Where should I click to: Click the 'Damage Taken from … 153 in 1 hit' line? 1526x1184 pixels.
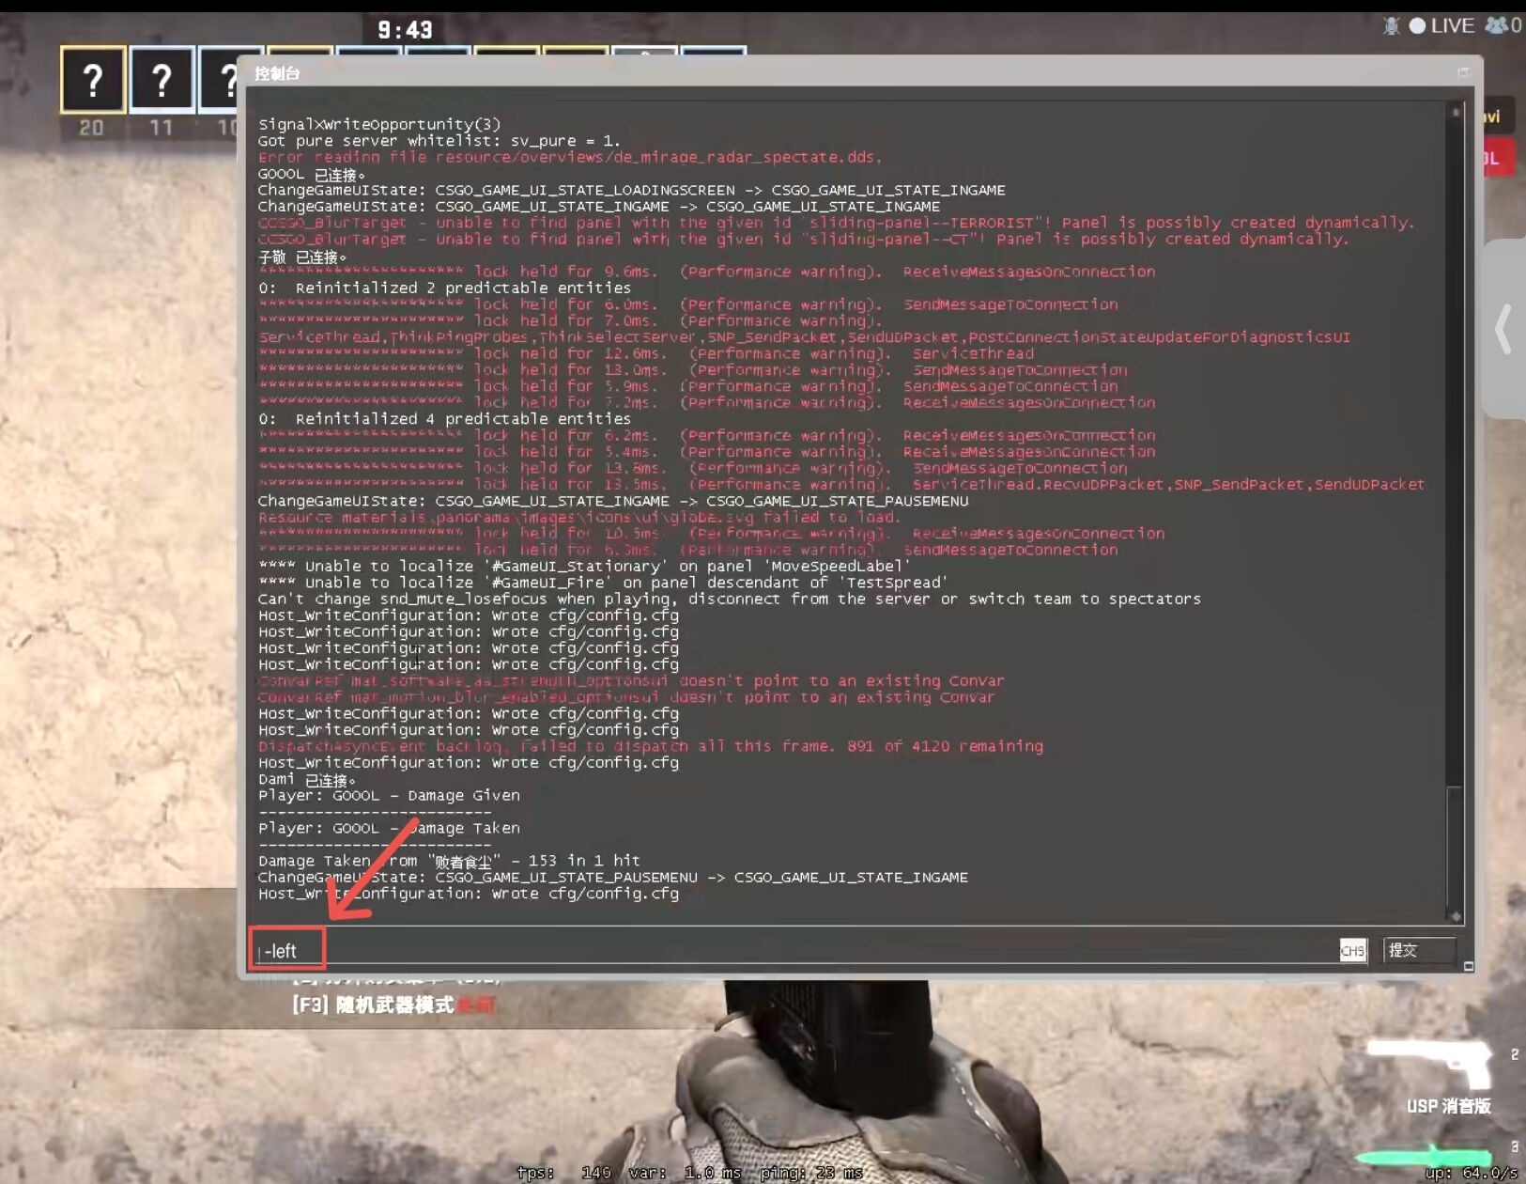pos(449,861)
